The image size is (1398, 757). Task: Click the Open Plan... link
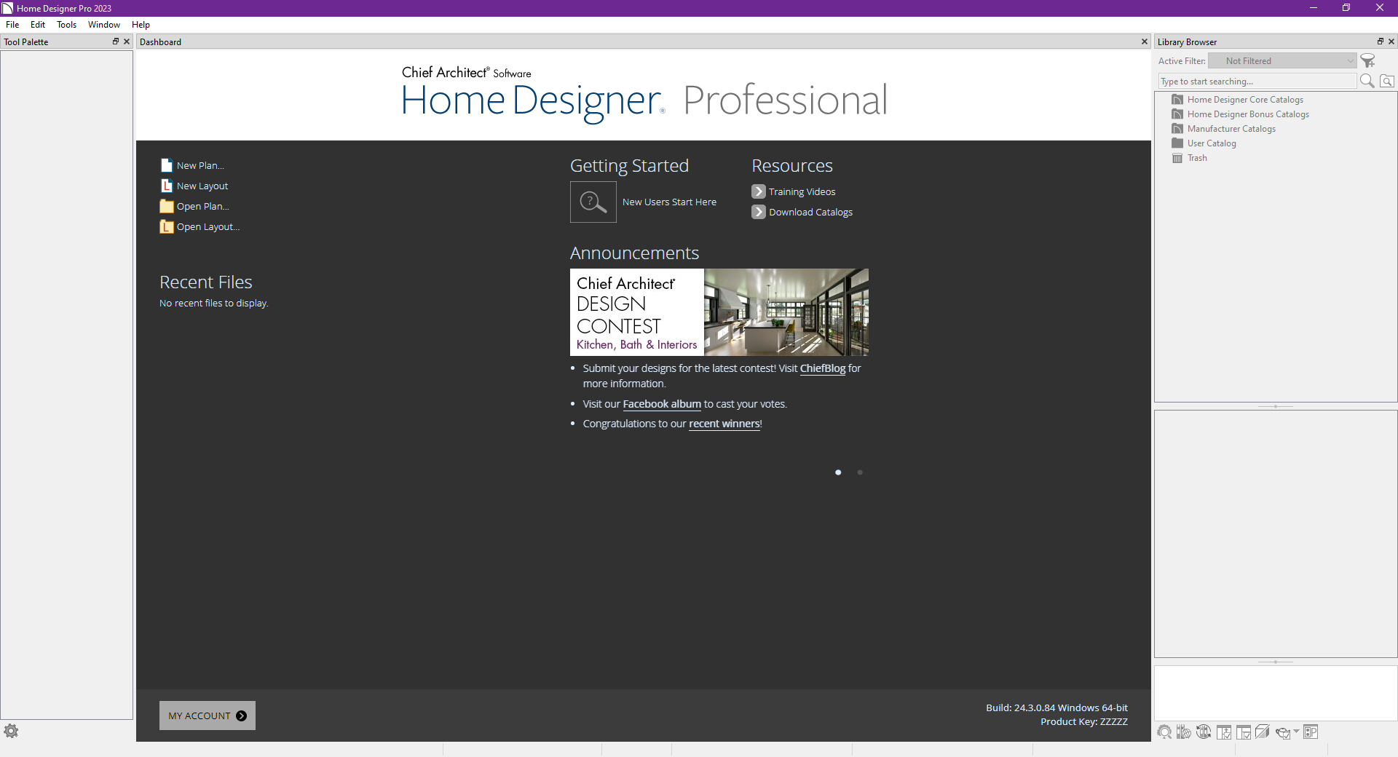[203, 207]
